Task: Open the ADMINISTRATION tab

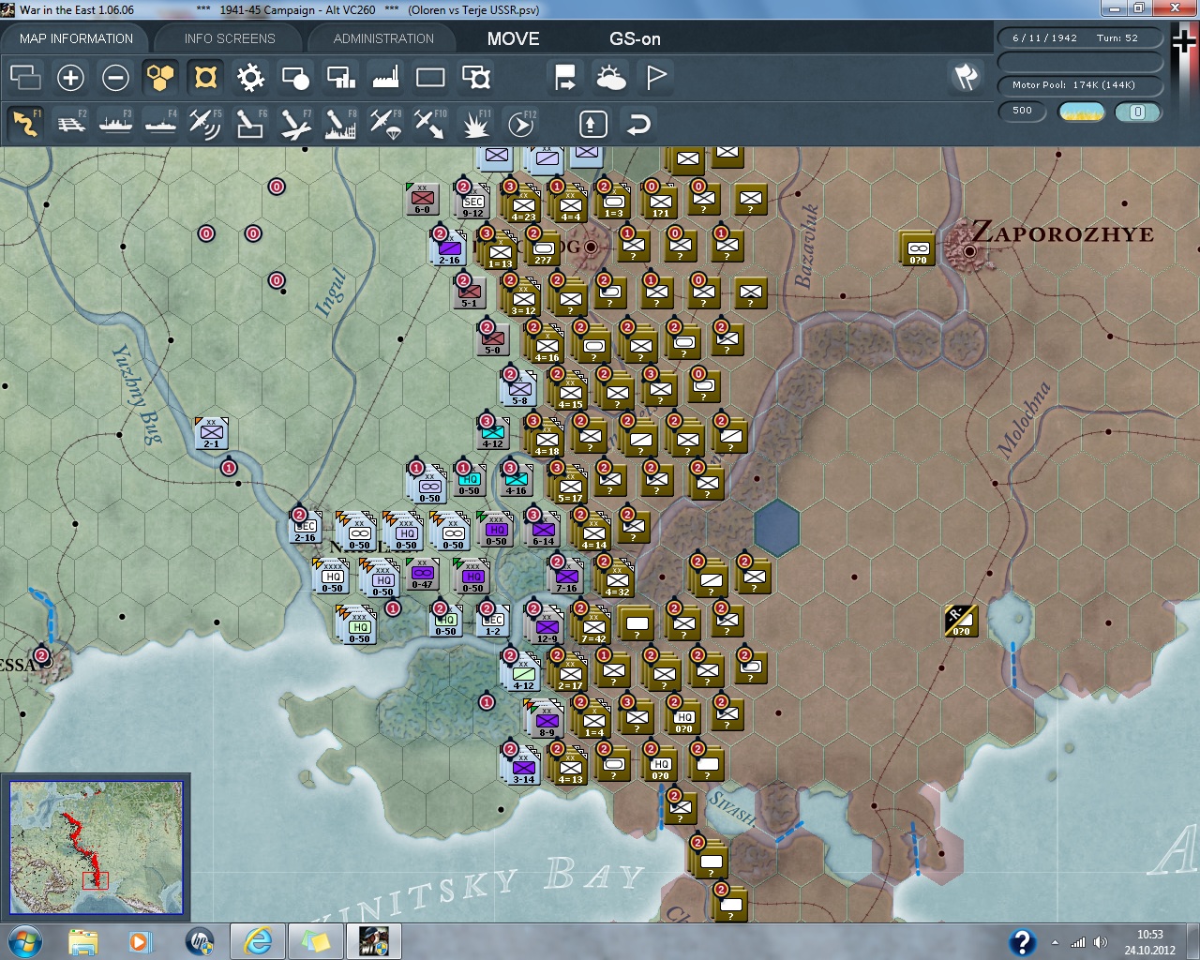Action: tap(383, 38)
